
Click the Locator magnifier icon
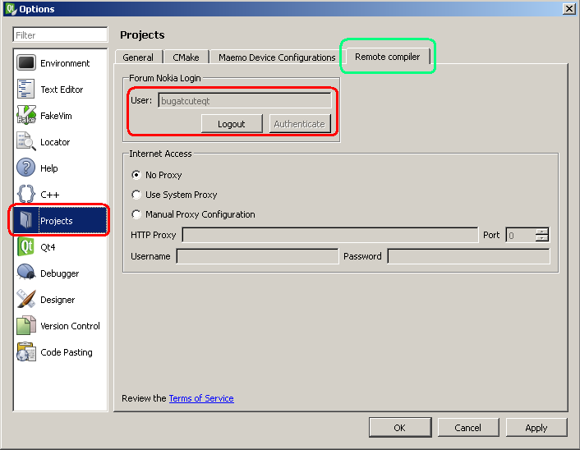pos(26,141)
